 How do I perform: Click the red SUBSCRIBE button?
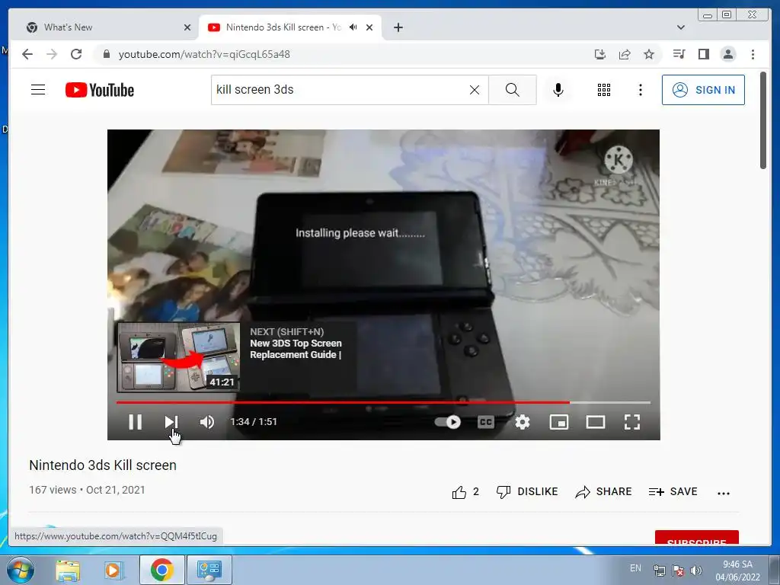pos(696,537)
